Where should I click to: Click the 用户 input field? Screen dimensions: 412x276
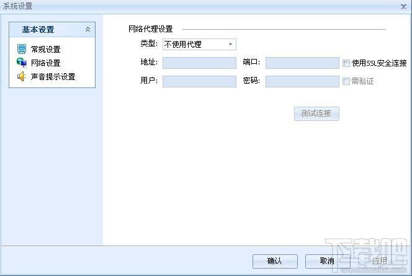tap(199, 81)
